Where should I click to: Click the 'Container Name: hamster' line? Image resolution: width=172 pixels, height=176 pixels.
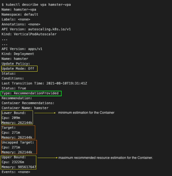tap(25, 108)
